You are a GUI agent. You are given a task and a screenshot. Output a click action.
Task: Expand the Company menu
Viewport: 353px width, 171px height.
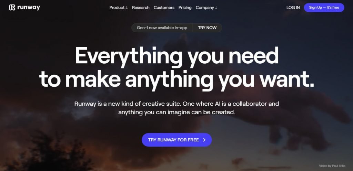click(206, 8)
